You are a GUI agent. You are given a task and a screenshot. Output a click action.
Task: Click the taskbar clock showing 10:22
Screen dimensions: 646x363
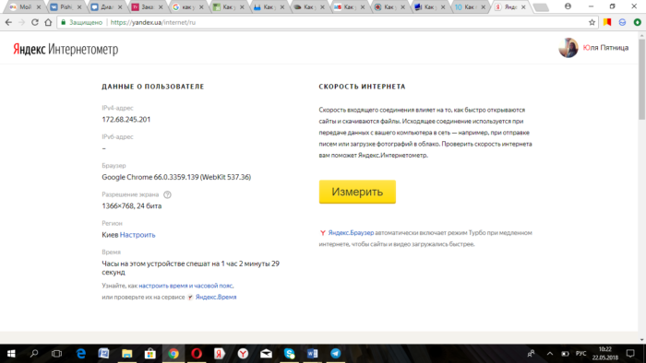click(x=604, y=354)
